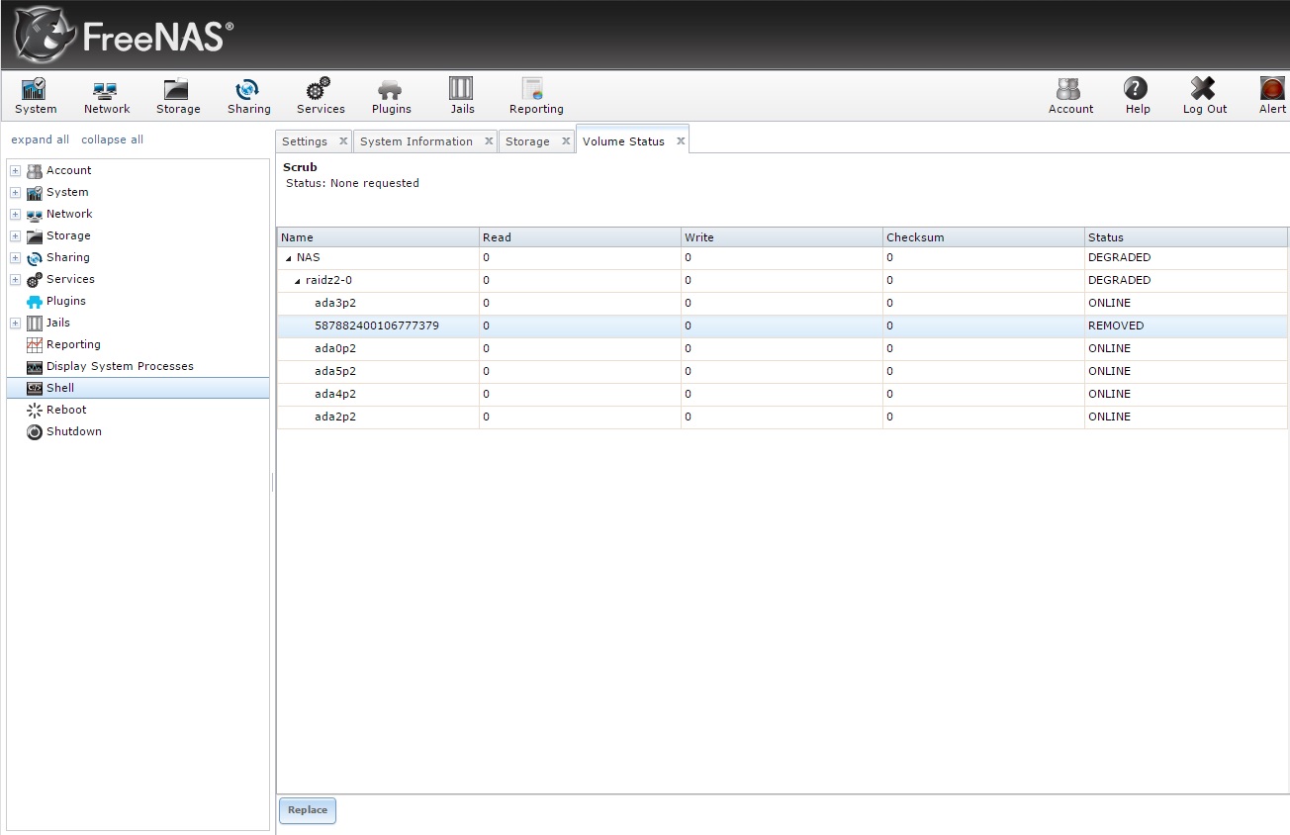This screenshot has width=1290, height=835.
Task: Select Network icon in the sidebar tree
Action: 35,214
